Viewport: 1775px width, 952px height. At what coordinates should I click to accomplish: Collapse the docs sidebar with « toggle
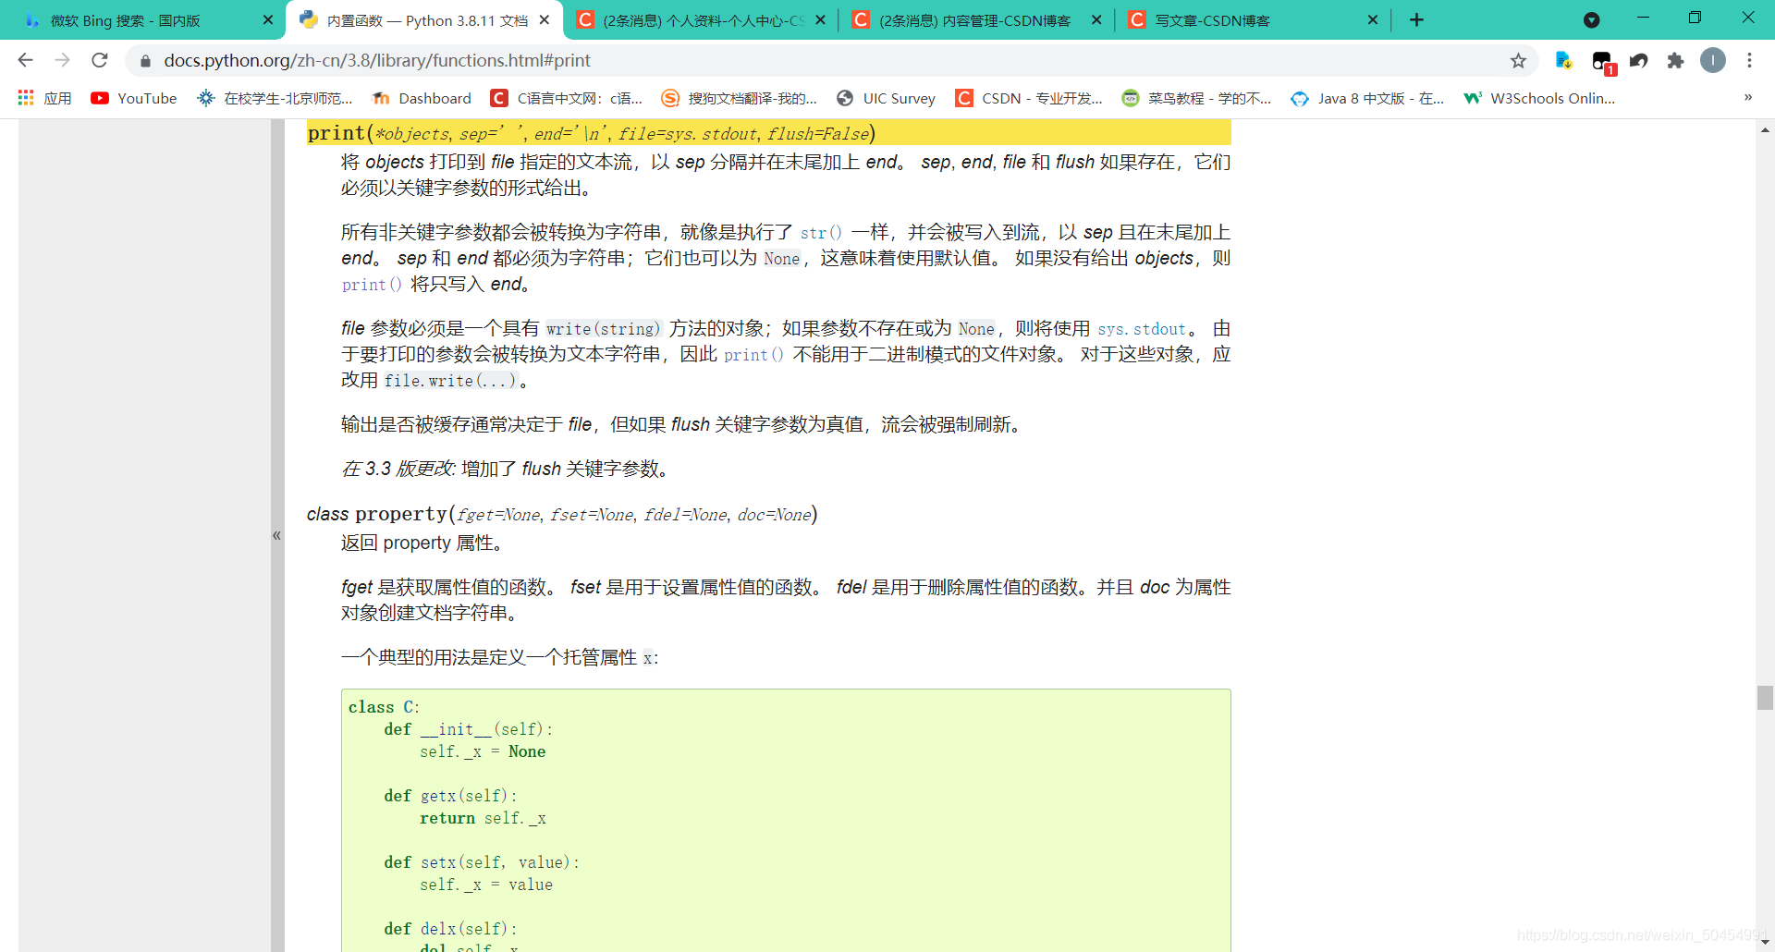point(276,535)
